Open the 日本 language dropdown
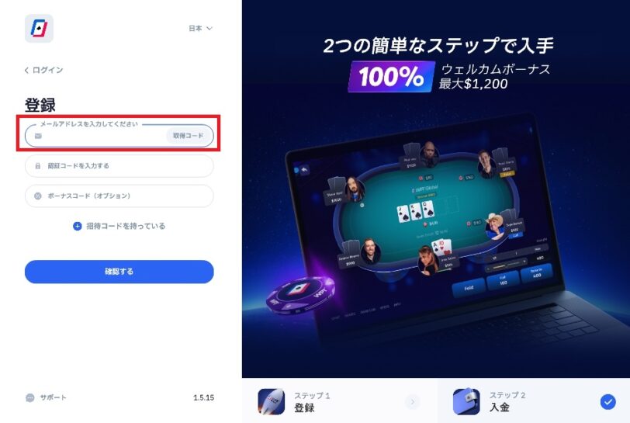The image size is (630, 423). click(x=200, y=28)
